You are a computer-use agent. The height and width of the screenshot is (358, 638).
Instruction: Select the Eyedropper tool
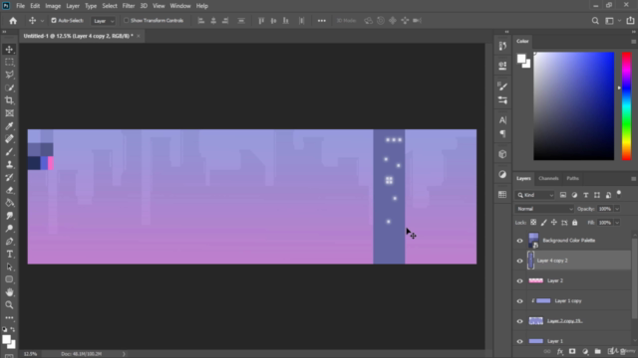9,126
